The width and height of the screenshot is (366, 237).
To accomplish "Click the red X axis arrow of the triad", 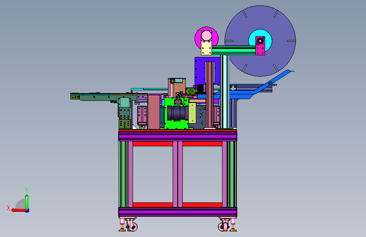I will click(19, 210).
